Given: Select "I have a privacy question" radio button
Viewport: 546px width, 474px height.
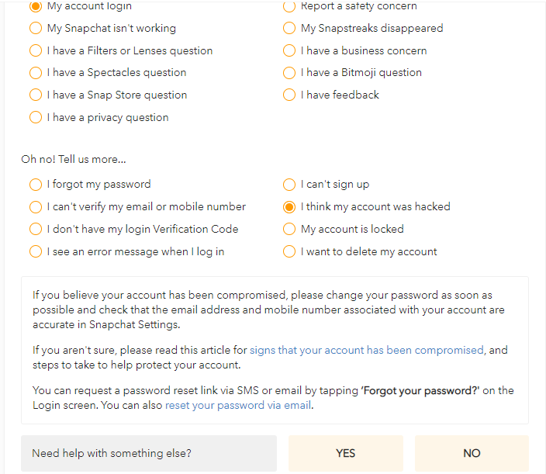Looking at the screenshot, I should [36, 117].
